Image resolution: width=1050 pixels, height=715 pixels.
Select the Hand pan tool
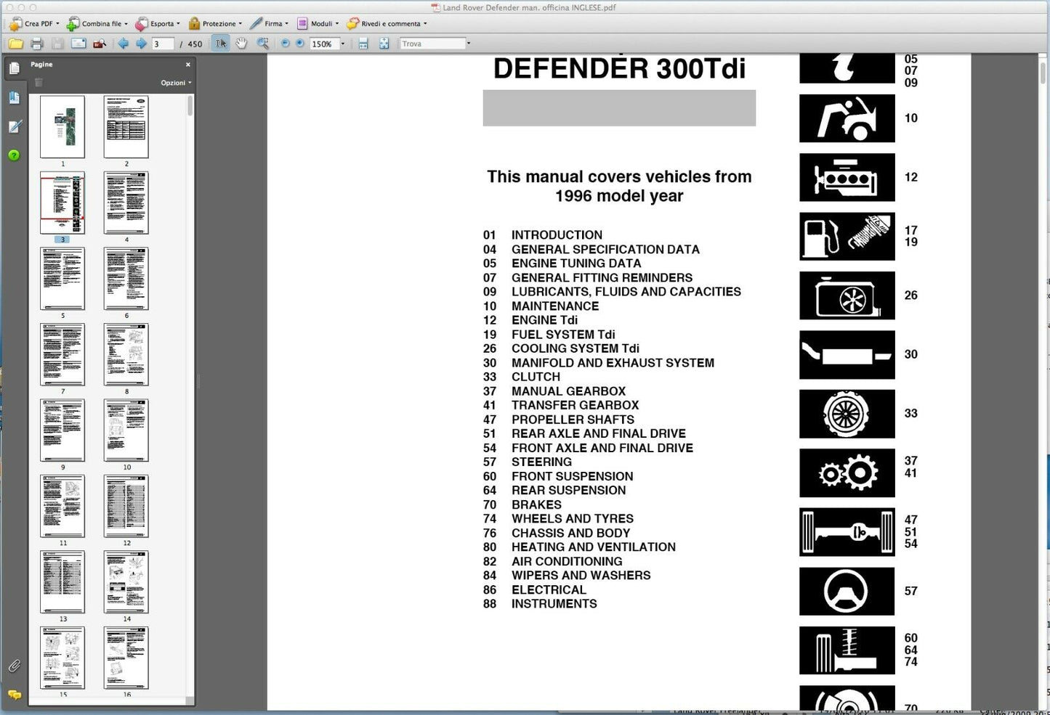[241, 44]
